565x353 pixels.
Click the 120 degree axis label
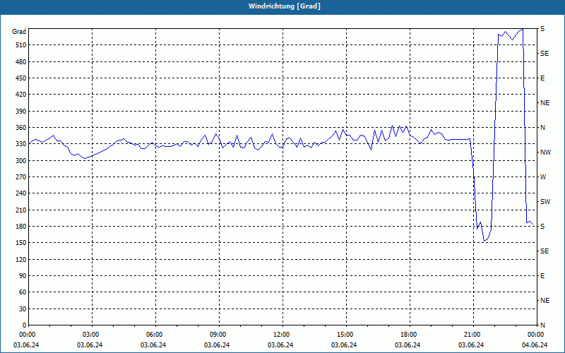[x=20, y=259]
